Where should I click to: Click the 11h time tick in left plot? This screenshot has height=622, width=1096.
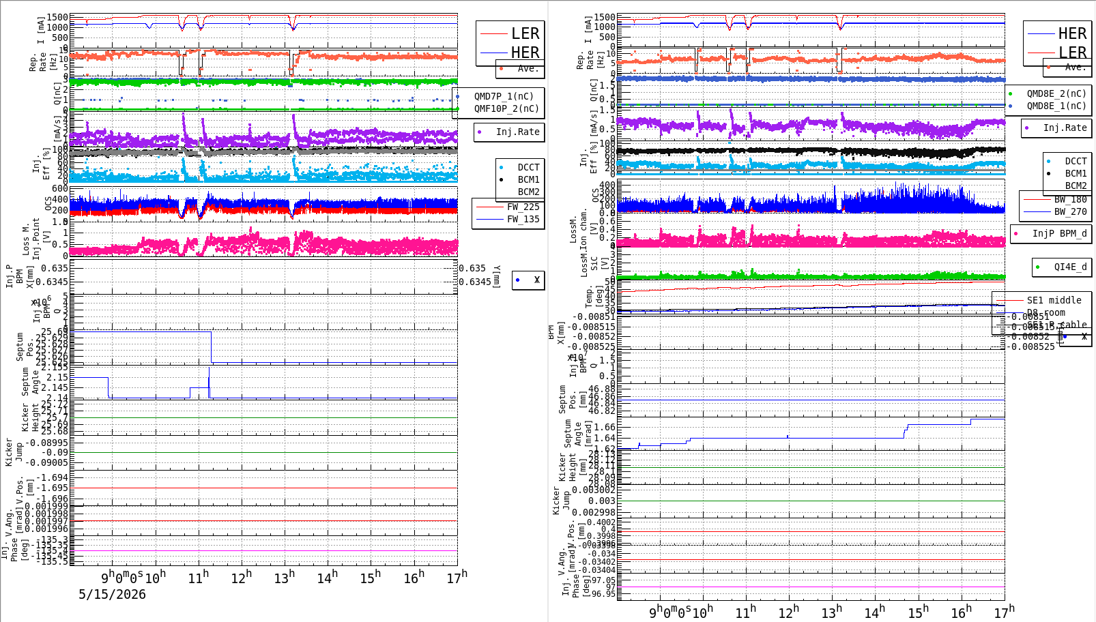click(x=199, y=578)
